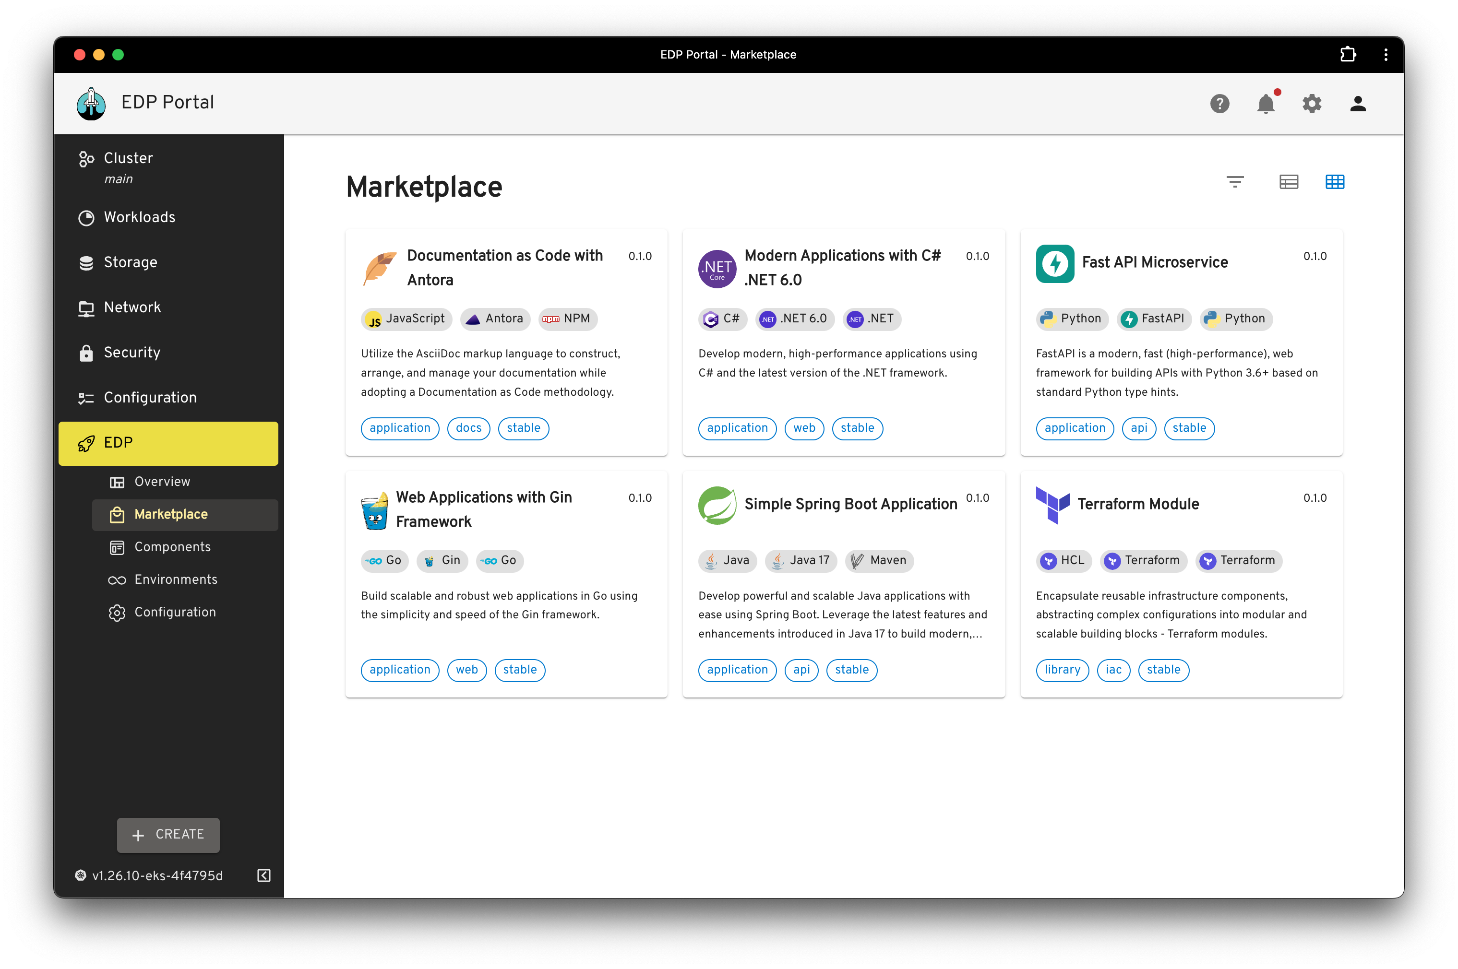Open notifications bell
1458x969 pixels.
pyautogui.click(x=1266, y=103)
